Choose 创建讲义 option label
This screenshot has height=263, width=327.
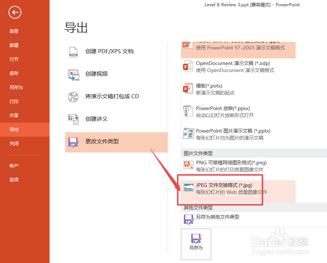pyautogui.click(x=96, y=119)
